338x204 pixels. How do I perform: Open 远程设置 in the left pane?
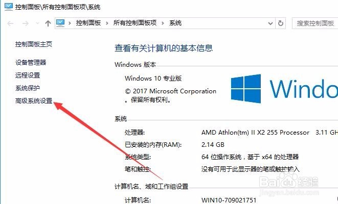[x=28, y=75]
